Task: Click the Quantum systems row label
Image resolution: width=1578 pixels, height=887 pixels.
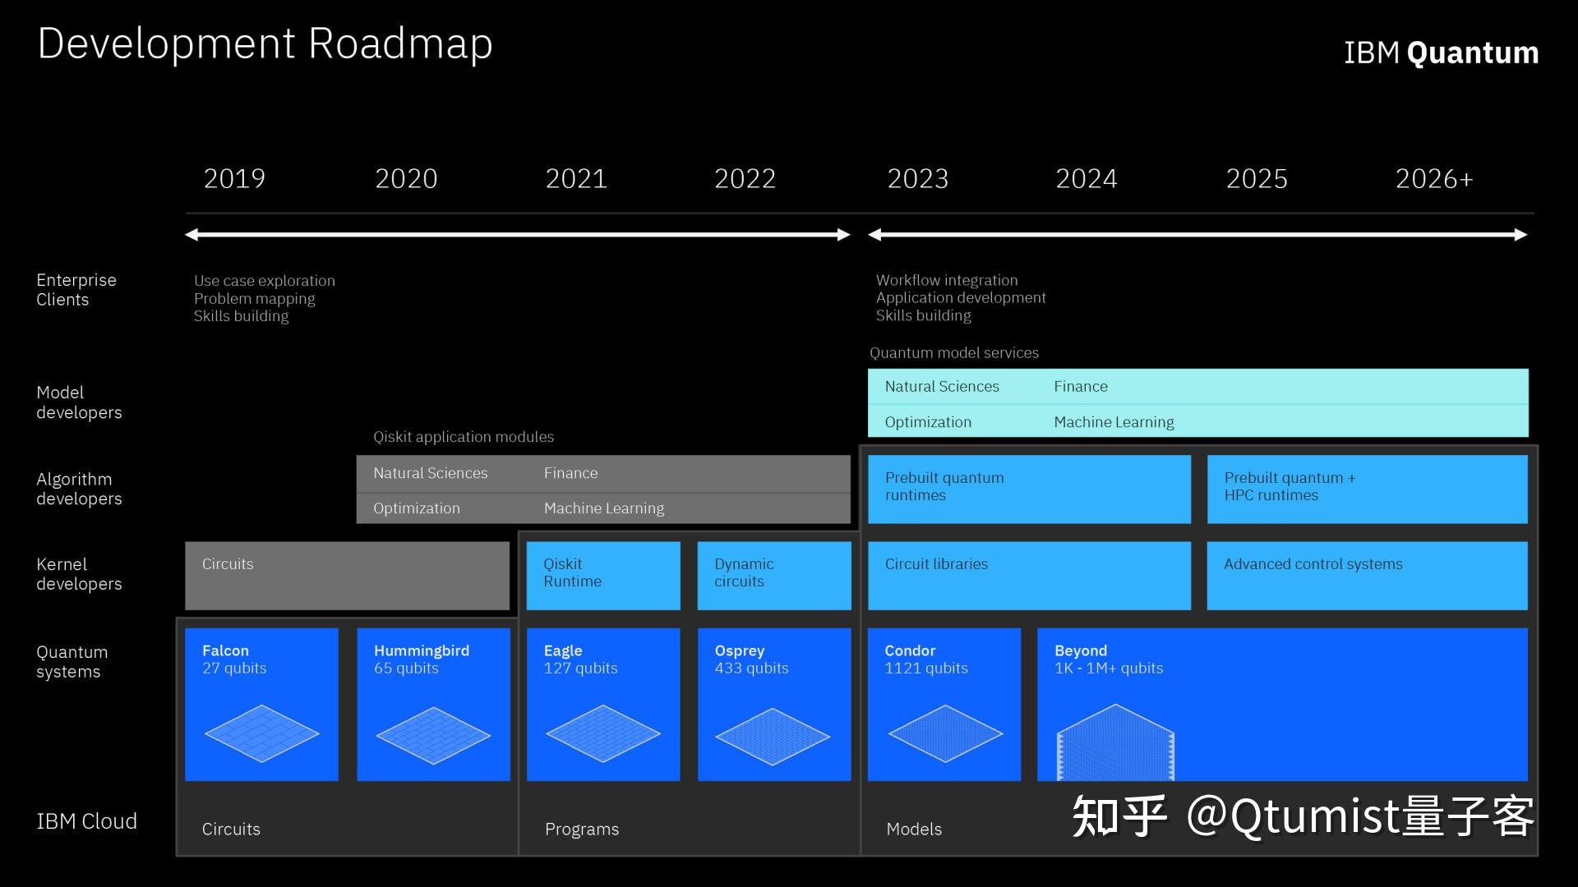Action: point(72,662)
